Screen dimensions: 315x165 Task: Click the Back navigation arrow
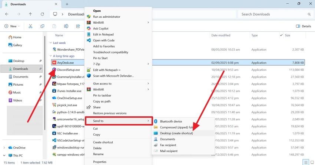[7, 14]
